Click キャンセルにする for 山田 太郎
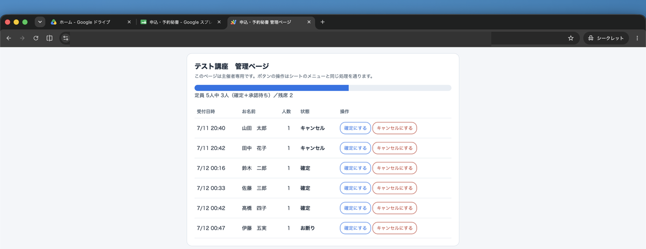 tap(395, 128)
